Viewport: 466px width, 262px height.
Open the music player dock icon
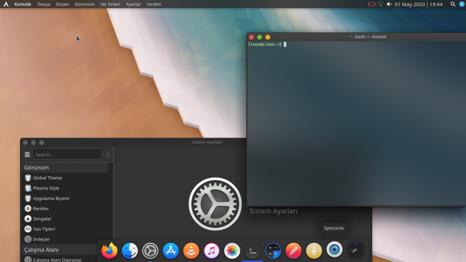coord(212,251)
